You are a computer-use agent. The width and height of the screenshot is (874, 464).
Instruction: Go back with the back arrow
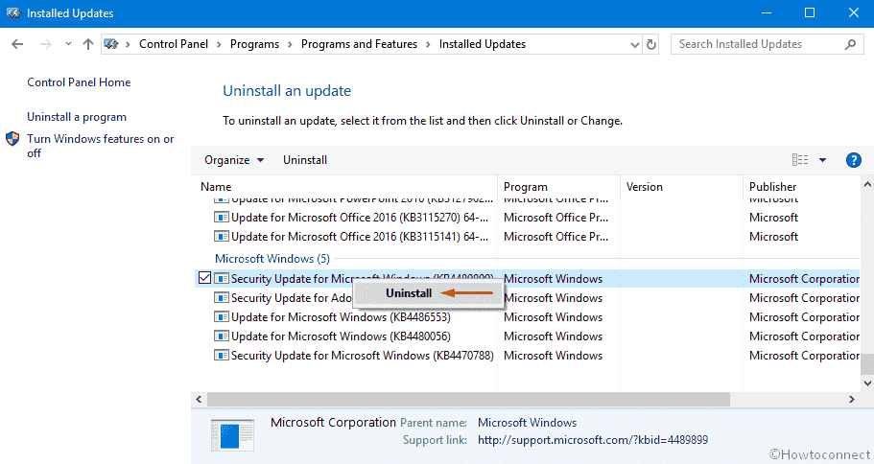click(17, 44)
